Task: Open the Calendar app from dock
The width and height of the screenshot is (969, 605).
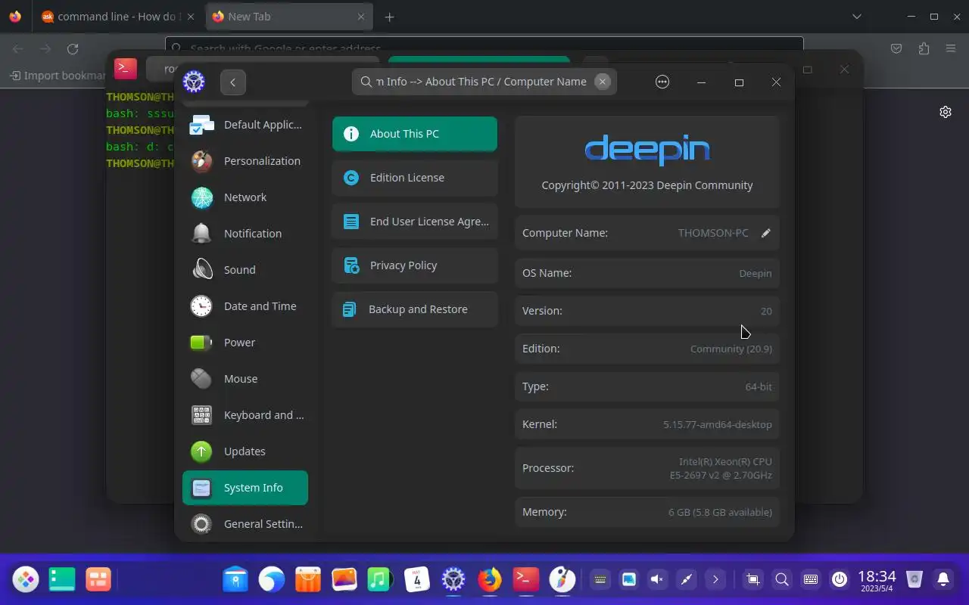Action: pos(417,580)
